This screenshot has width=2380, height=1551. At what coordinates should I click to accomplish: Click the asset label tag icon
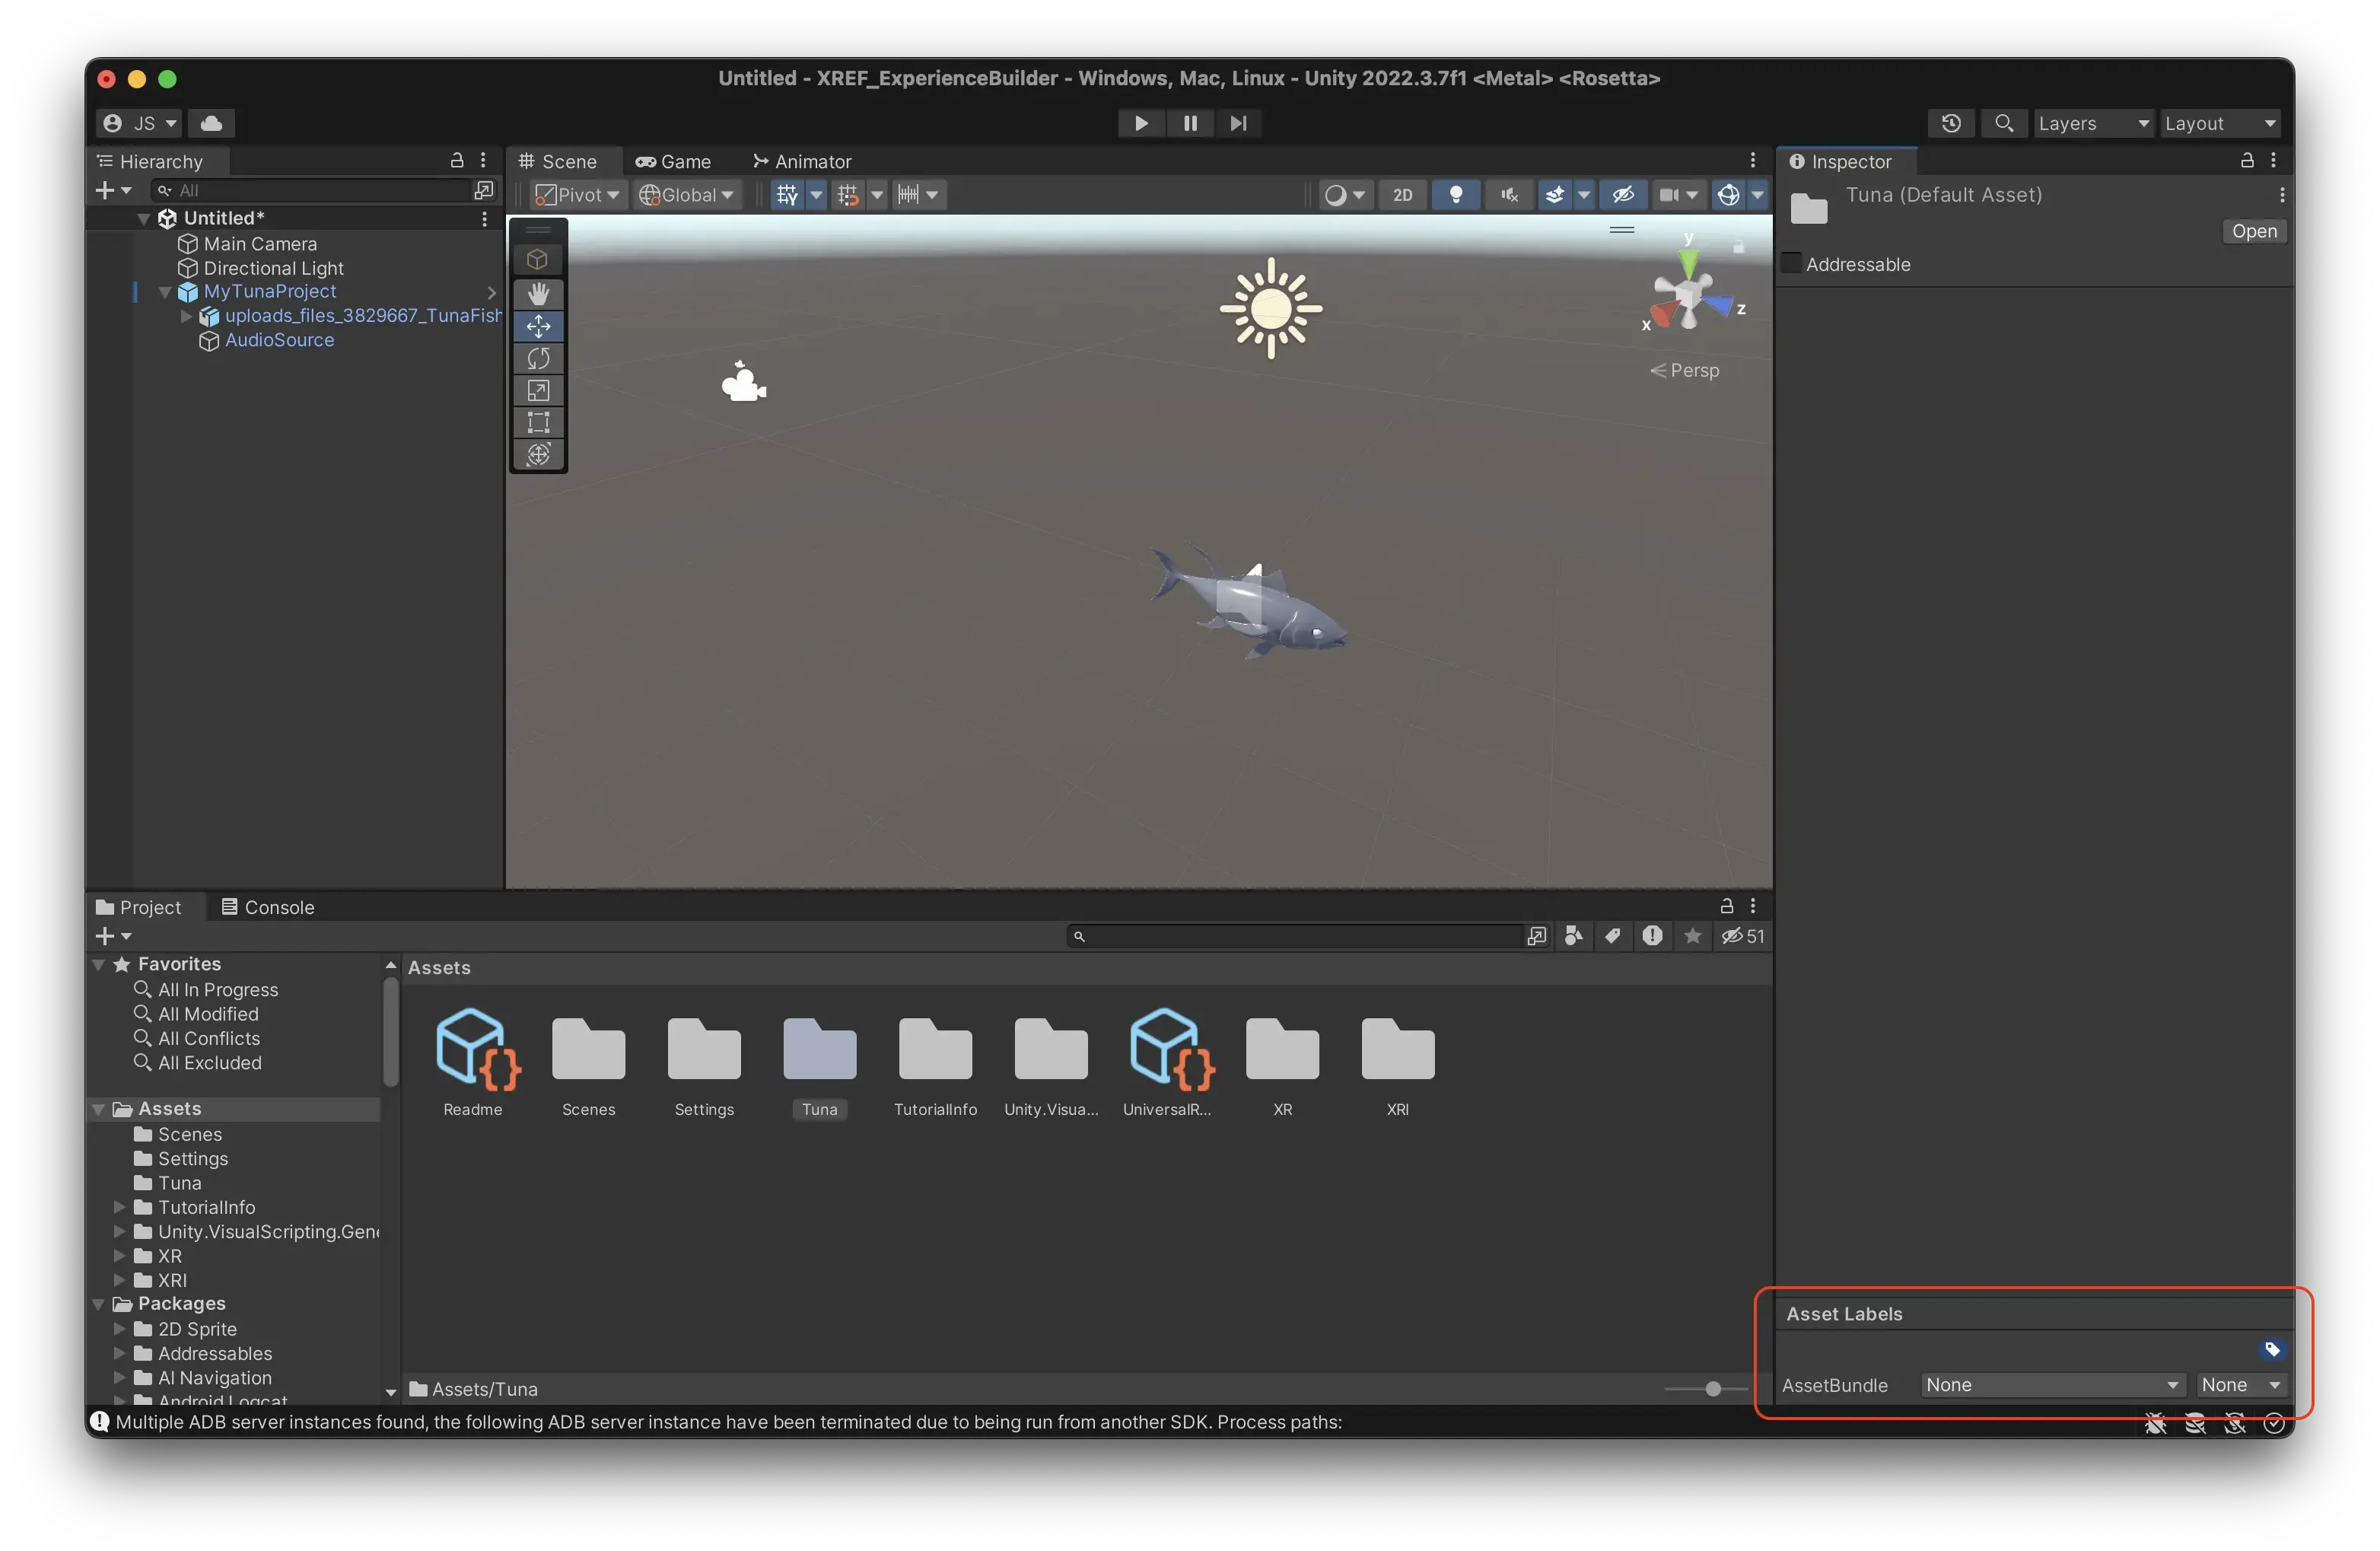(x=2271, y=1349)
